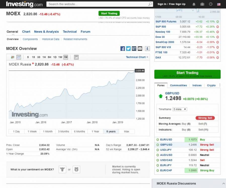Open the Technical tab
226x188 pixels.
pyautogui.click(x=70, y=32)
